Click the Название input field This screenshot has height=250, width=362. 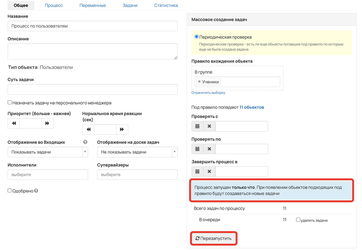[x=93, y=26]
